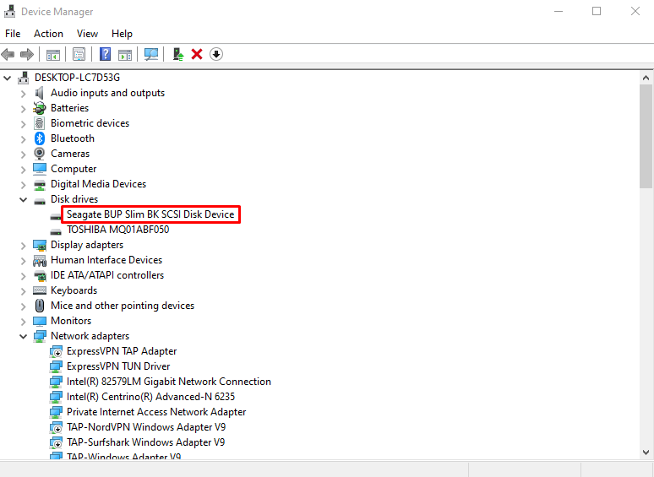Click the Audio inputs speaker icon

point(40,93)
